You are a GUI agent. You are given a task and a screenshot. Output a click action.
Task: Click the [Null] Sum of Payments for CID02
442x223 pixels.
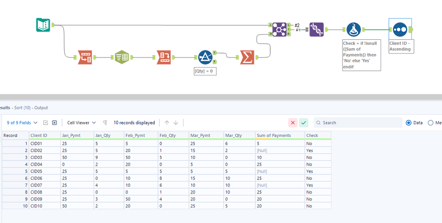tap(280, 151)
